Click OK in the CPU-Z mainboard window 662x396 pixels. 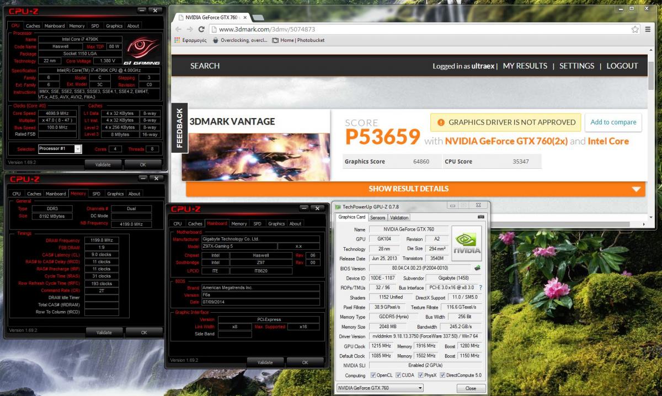coord(305,362)
